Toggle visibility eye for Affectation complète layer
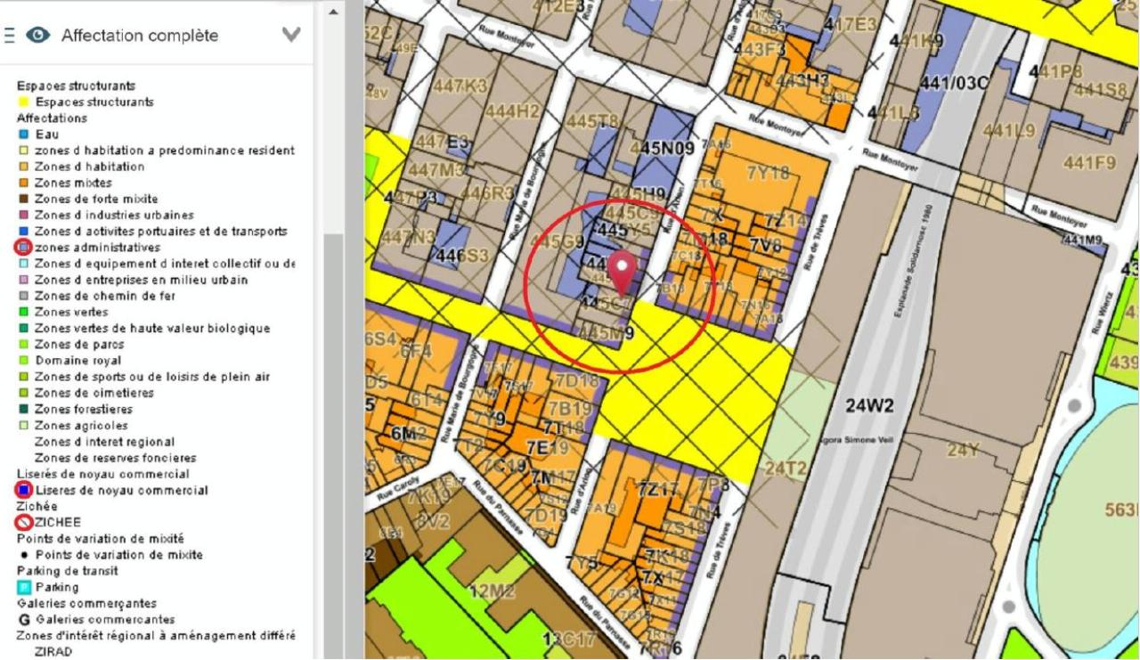 tap(38, 36)
